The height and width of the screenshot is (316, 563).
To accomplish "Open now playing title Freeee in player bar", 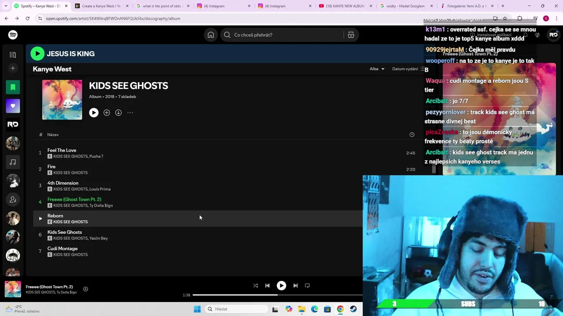I will (49, 287).
